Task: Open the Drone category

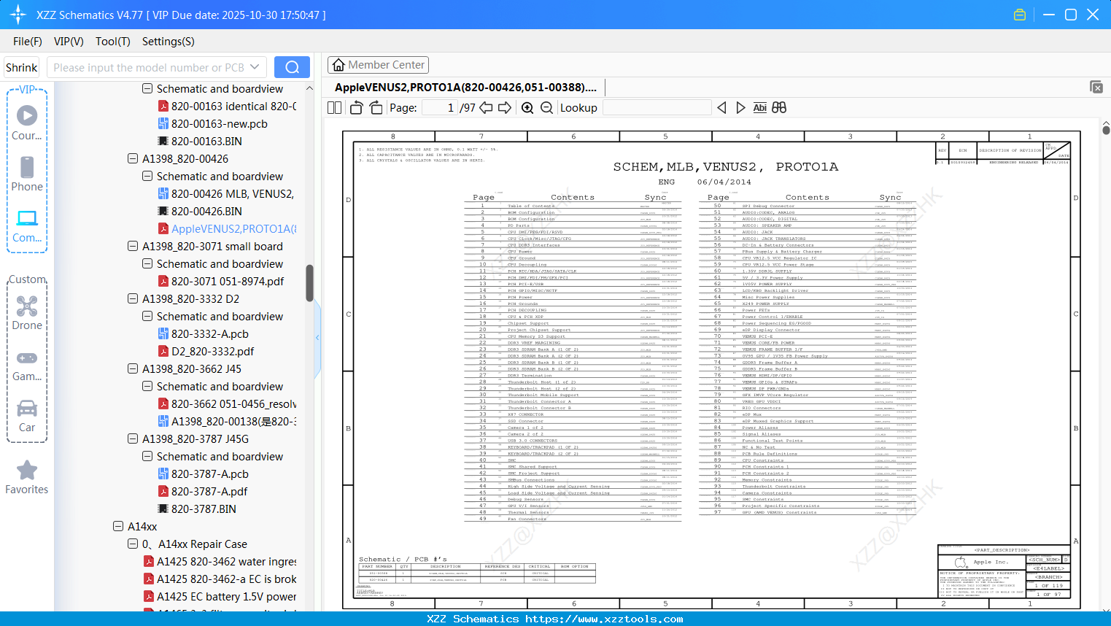Action: click(x=27, y=312)
